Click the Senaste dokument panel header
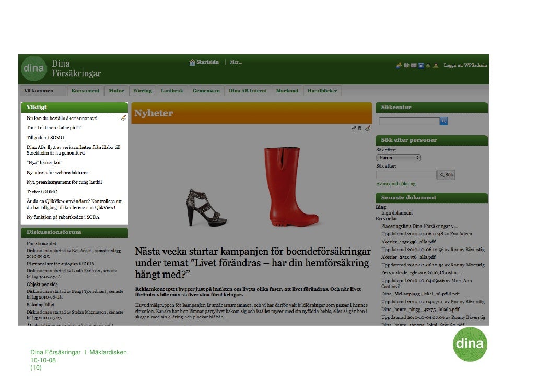 [431, 197]
